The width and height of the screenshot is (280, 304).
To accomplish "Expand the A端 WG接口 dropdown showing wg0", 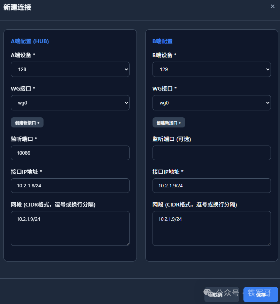I will click(70, 103).
